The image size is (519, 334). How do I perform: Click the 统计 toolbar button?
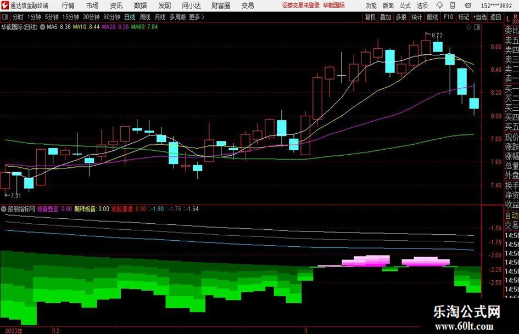(416, 17)
